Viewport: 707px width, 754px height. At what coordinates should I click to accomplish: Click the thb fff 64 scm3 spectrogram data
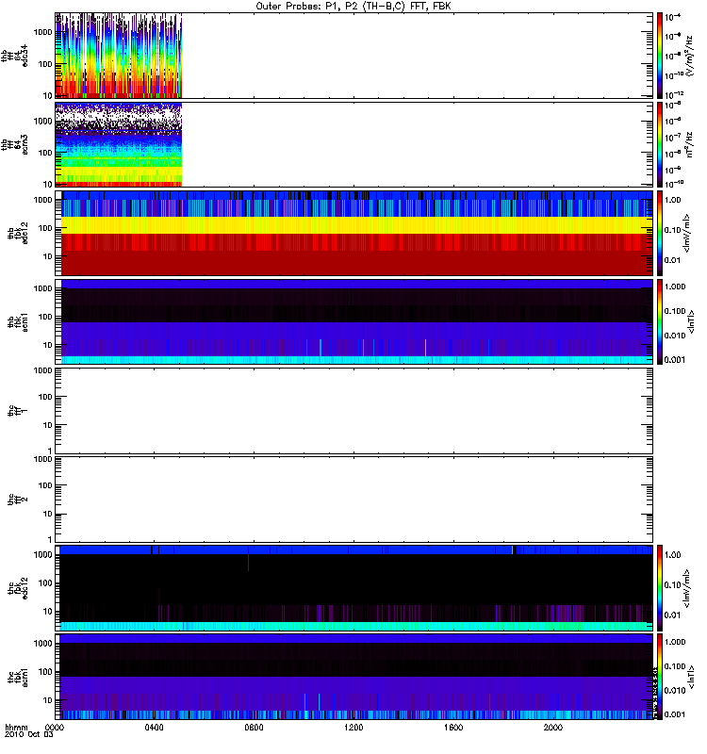point(119,144)
